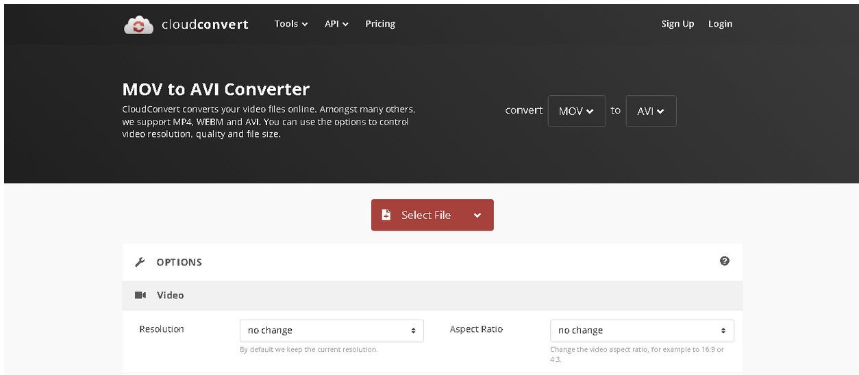859x375 pixels.
Task: Click the Resolution label
Action: point(162,329)
